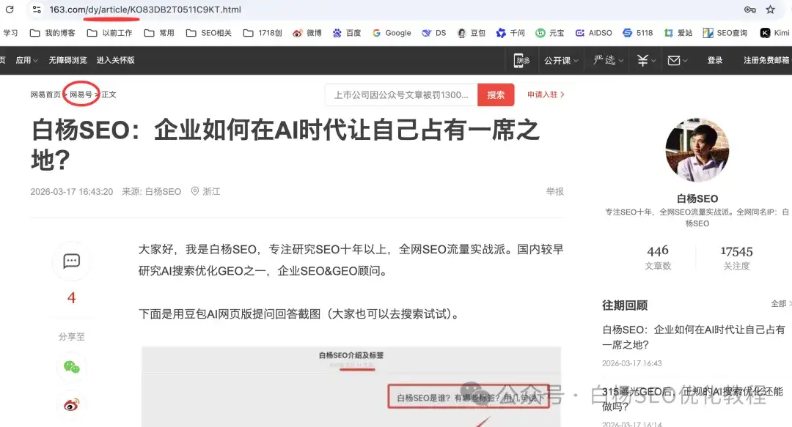
Task: Click the 17545 关注度 stat
Action: point(736,257)
